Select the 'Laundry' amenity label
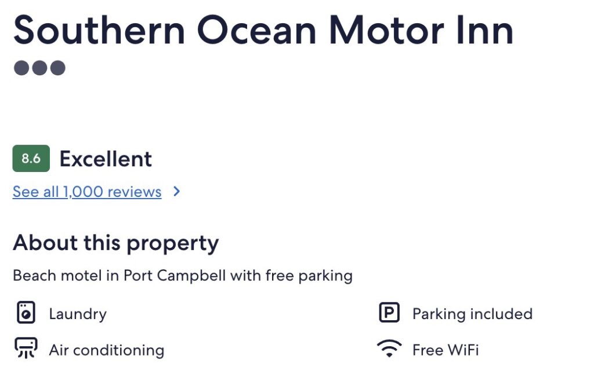This screenshot has width=594, height=370. click(78, 314)
